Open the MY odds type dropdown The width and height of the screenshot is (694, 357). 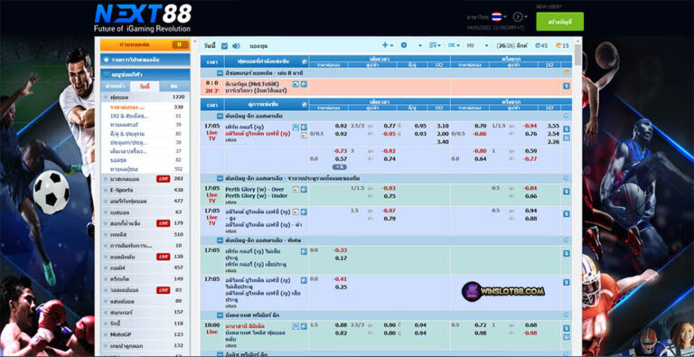[x=477, y=45]
